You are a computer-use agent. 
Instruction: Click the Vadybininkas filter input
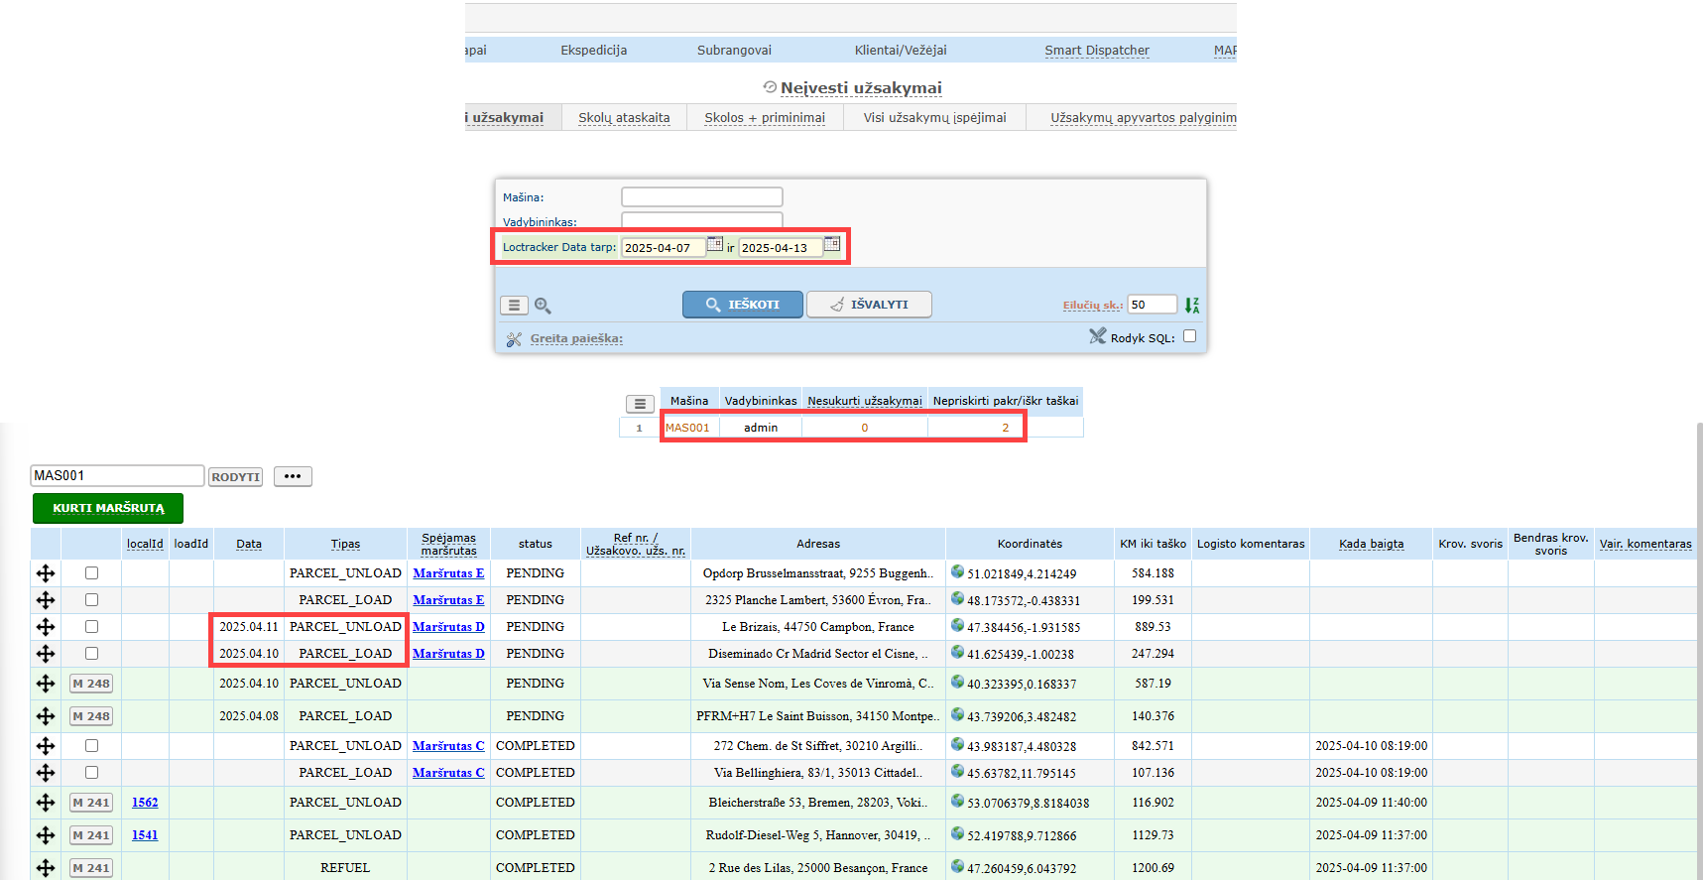(x=702, y=220)
